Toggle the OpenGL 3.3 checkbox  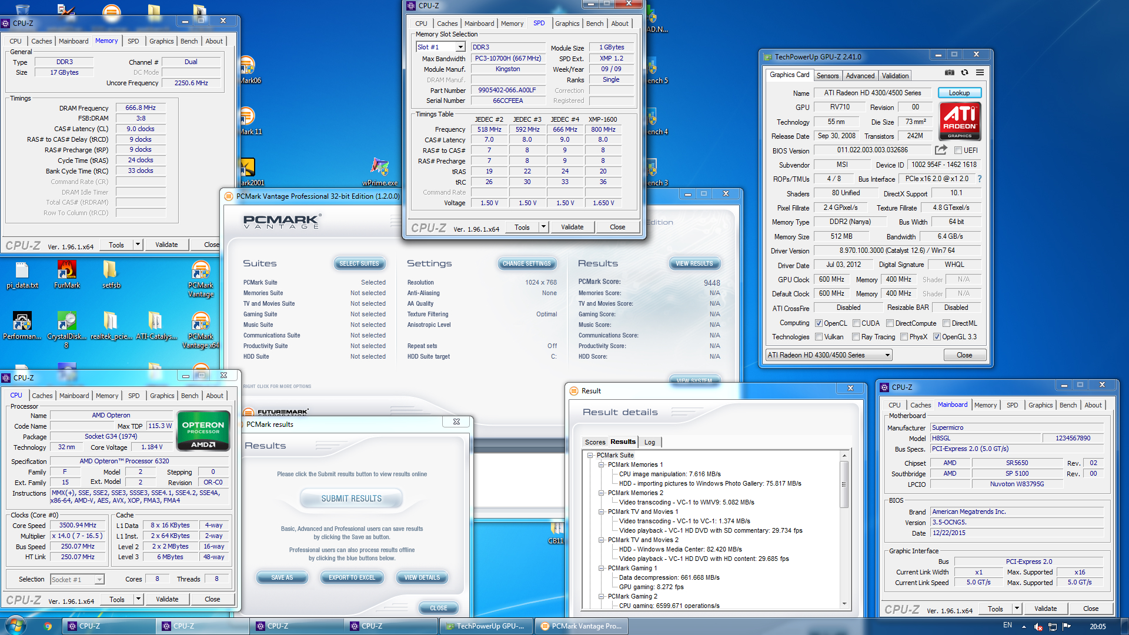click(x=937, y=337)
